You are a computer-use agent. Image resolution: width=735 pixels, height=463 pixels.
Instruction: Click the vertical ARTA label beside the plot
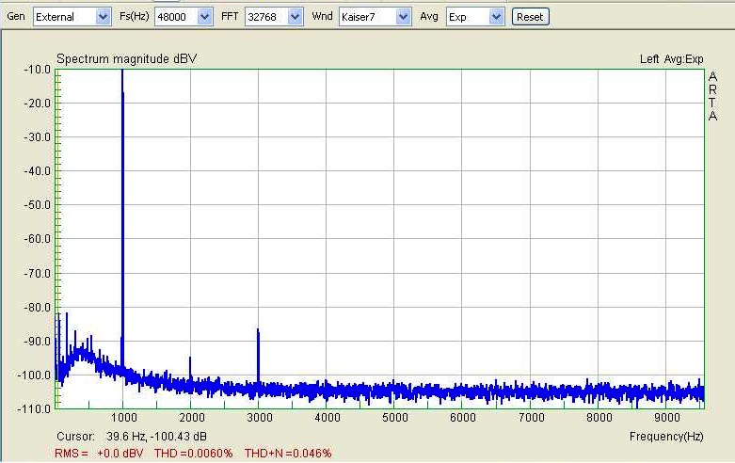click(713, 96)
